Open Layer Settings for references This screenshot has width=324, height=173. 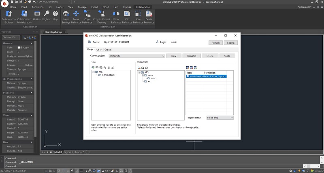tap(66, 17)
